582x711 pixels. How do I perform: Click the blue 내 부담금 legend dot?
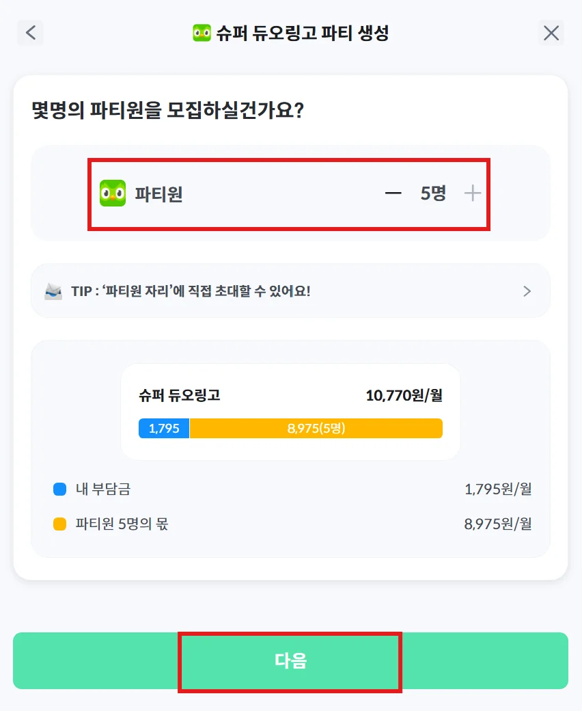59,489
